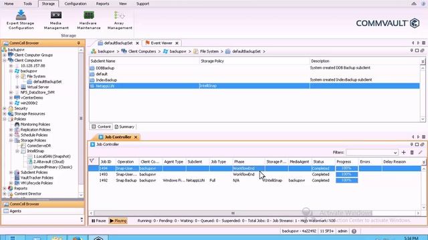Click the Playing button

pos(118,221)
